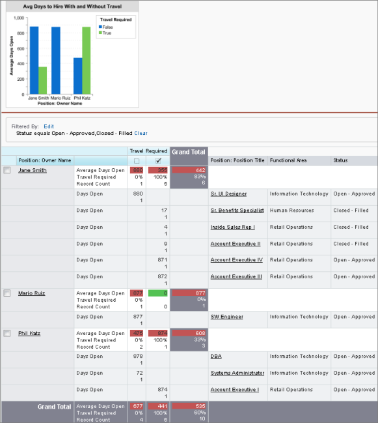This screenshot has height=423, width=378.
Task: Open the Account Executive IV position
Action: tap(236, 260)
